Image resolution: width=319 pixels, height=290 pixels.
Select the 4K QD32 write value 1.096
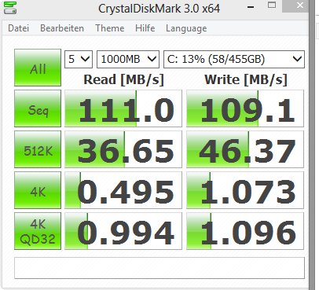tap(245, 231)
